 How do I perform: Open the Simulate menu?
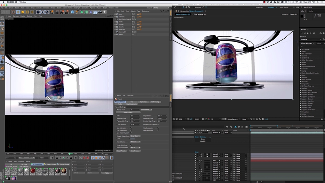pos(46,8)
